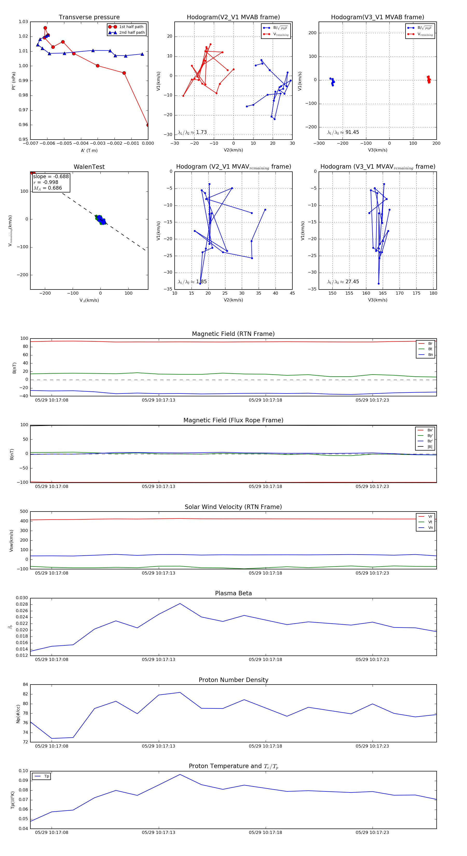The height and width of the screenshot is (856, 467).
Task: Click the "Proton Temperature and Te/Tp" title
Action: pos(233,766)
